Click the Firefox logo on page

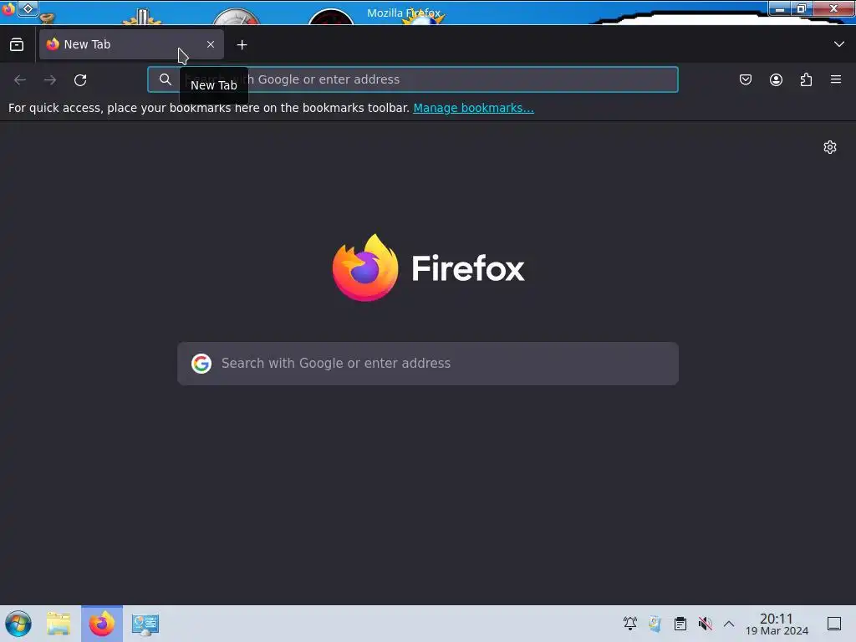[x=429, y=267]
